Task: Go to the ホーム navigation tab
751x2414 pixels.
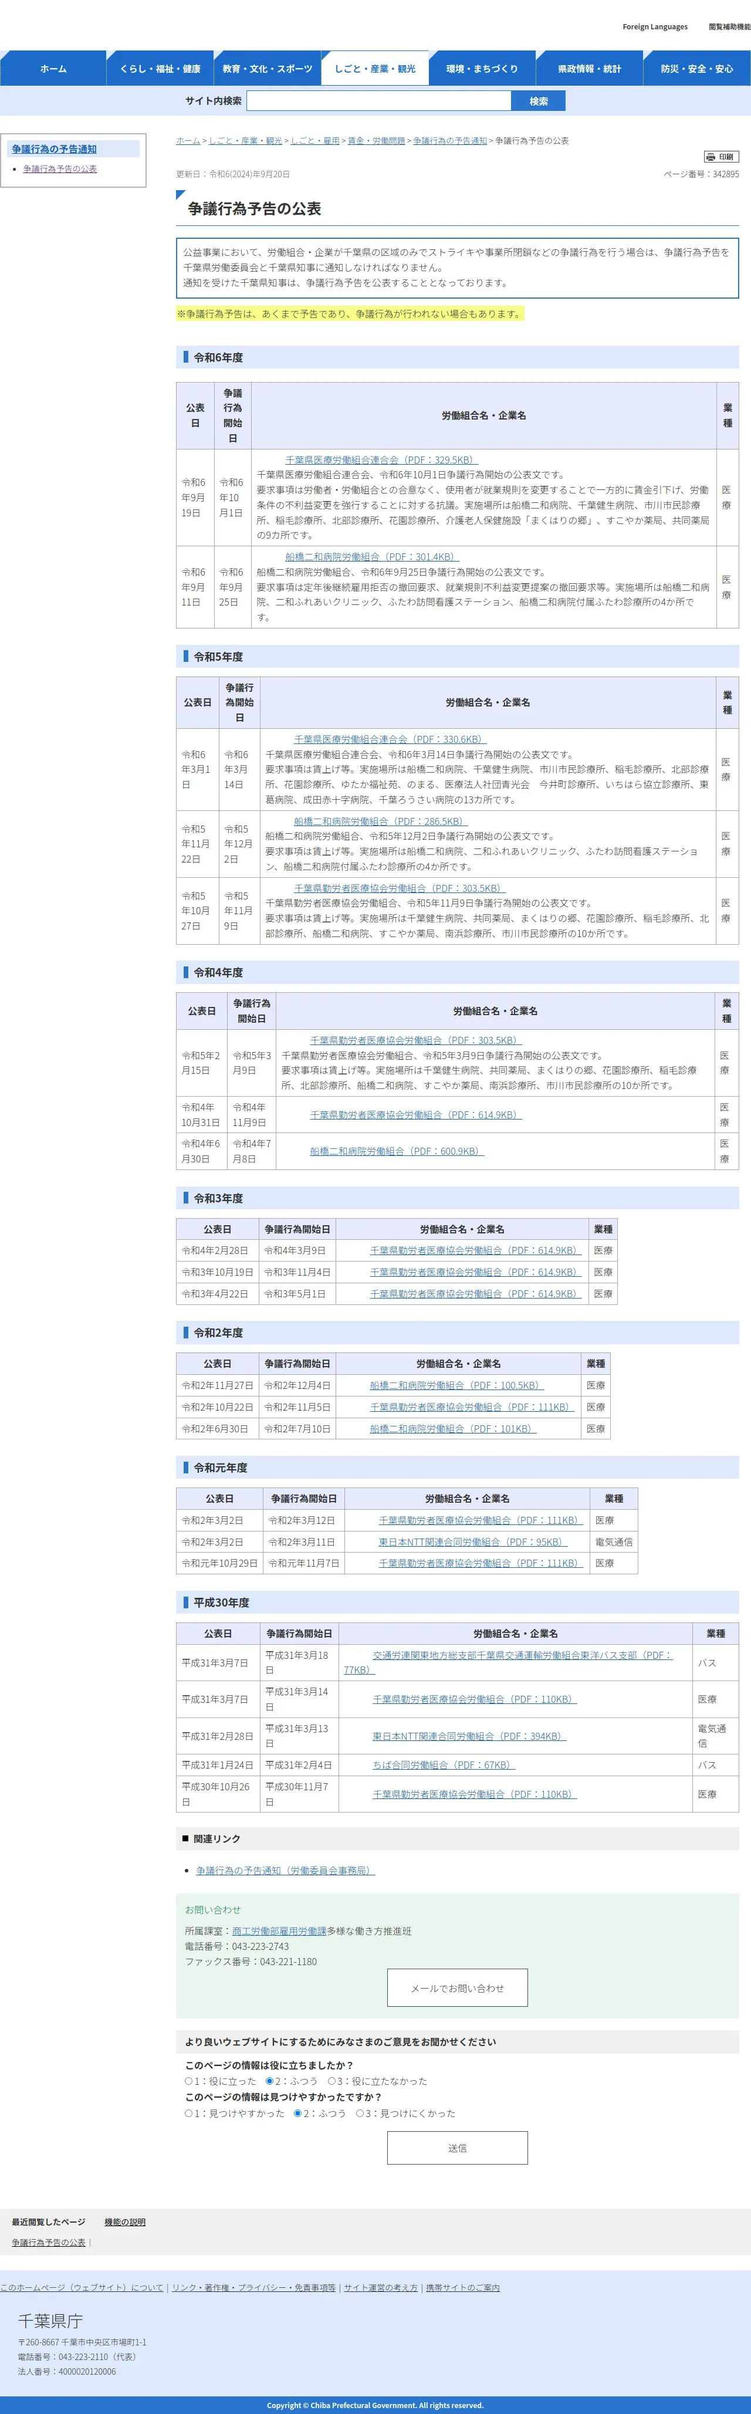Action: point(52,69)
